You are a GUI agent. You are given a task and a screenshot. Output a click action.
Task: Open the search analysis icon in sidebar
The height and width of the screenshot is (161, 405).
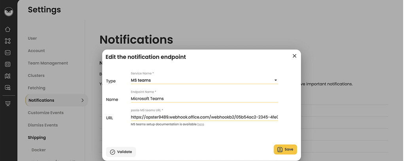[x=8, y=88]
